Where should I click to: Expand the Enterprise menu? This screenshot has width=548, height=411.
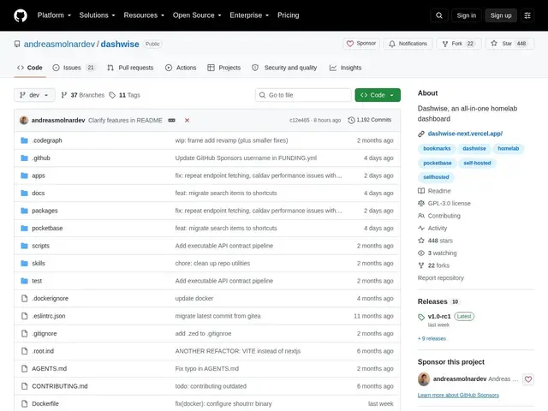pyautogui.click(x=249, y=15)
